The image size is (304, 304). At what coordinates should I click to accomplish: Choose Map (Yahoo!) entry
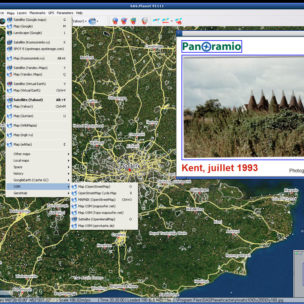tap(39, 106)
